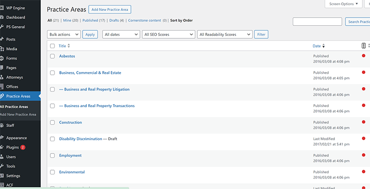Select All Practice Areas submenu item
Image resolution: width=370 pixels, height=189 pixels.
click(x=14, y=107)
